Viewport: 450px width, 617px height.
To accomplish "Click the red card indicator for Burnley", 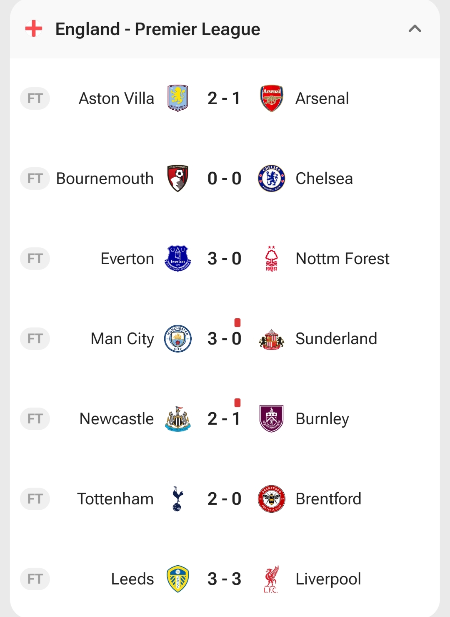I will tap(237, 403).
